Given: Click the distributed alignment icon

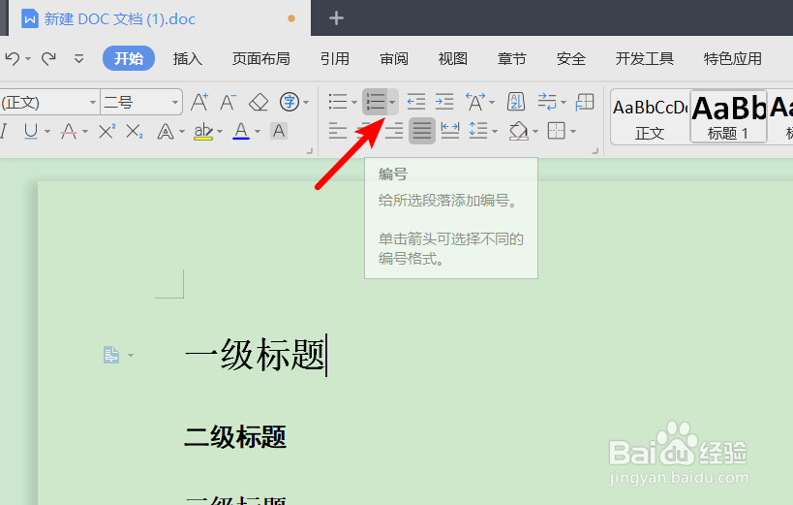Looking at the screenshot, I should (450, 131).
